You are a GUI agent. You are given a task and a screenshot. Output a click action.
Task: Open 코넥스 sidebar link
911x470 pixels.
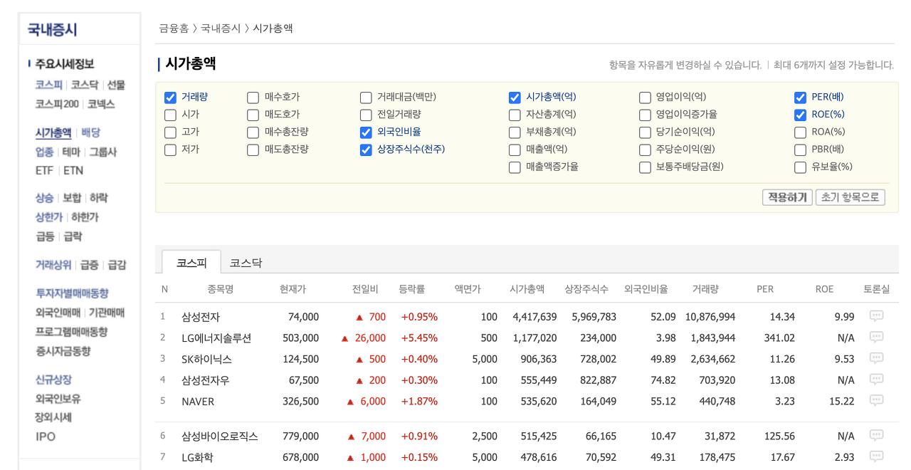coord(101,104)
